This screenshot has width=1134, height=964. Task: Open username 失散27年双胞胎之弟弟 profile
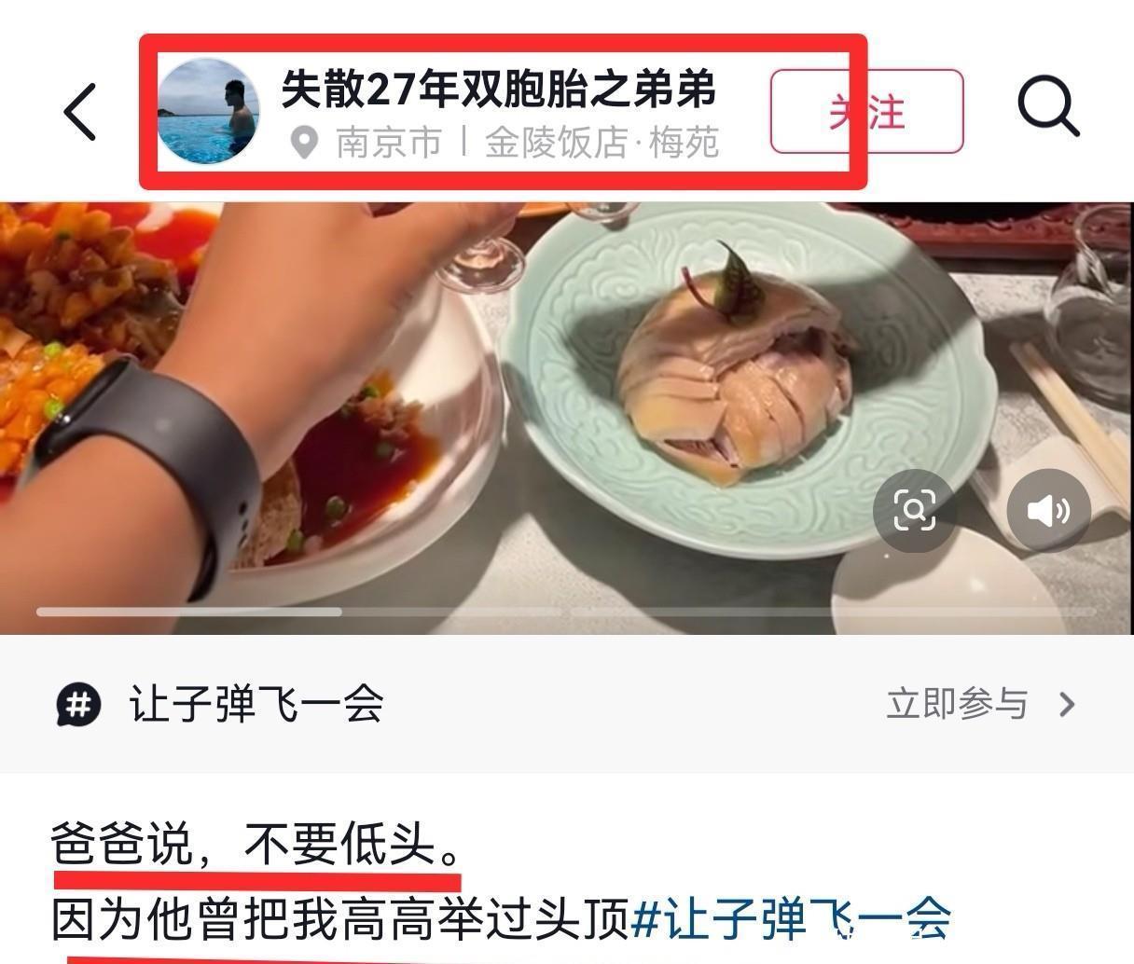pyautogui.click(x=498, y=89)
